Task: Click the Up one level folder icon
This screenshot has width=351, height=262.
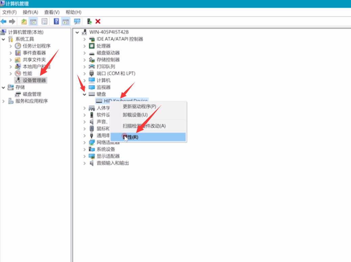Action: pos(24,22)
